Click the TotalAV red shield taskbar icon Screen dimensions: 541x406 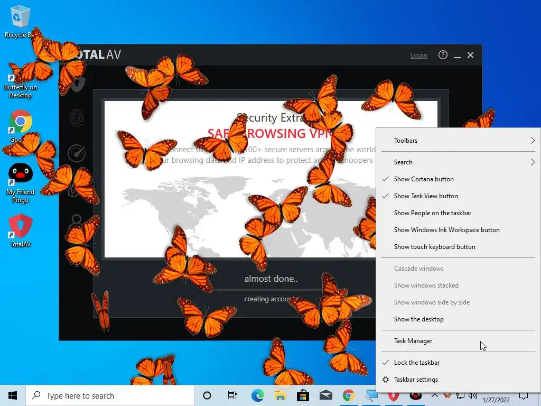pyautogui.click(x=393, y=397)
